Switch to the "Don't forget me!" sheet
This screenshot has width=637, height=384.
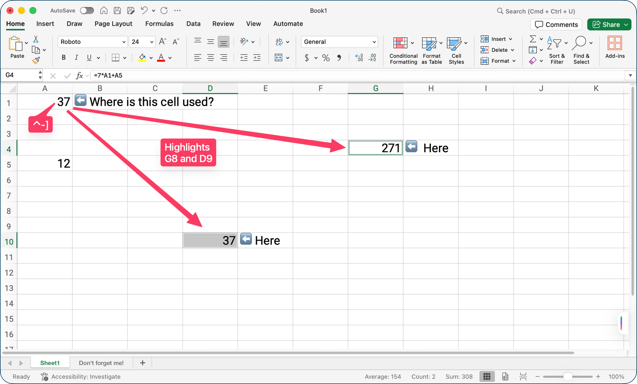[101, 363]
